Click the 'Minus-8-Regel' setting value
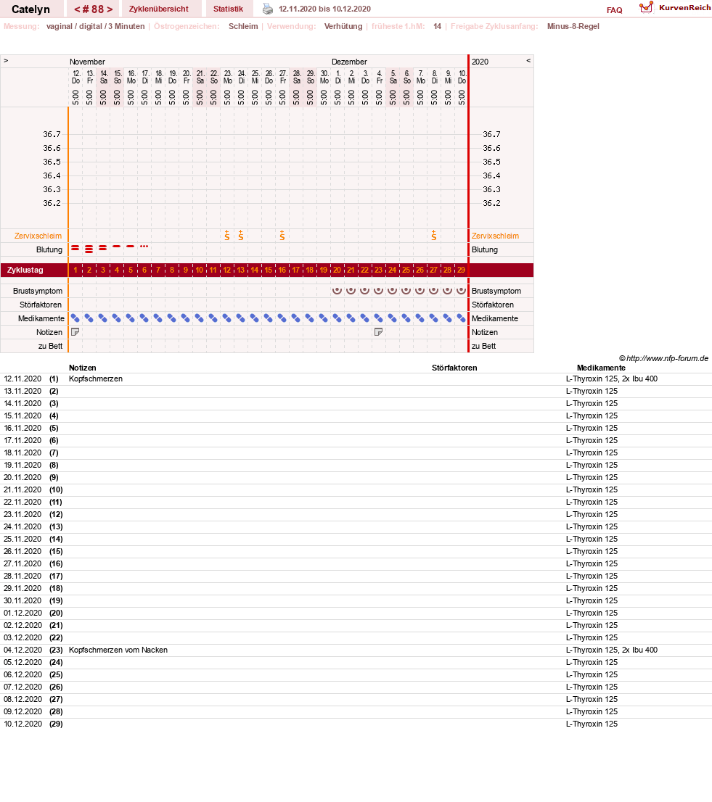 click(573, 26)
